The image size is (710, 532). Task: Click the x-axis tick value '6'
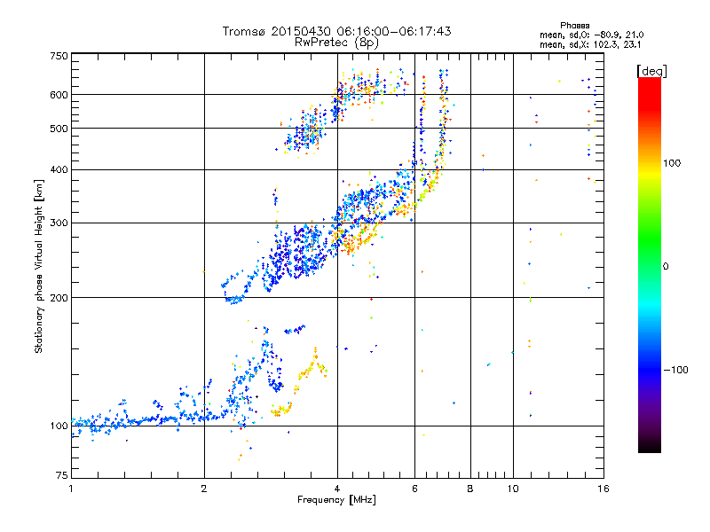(x=414, y=489)
